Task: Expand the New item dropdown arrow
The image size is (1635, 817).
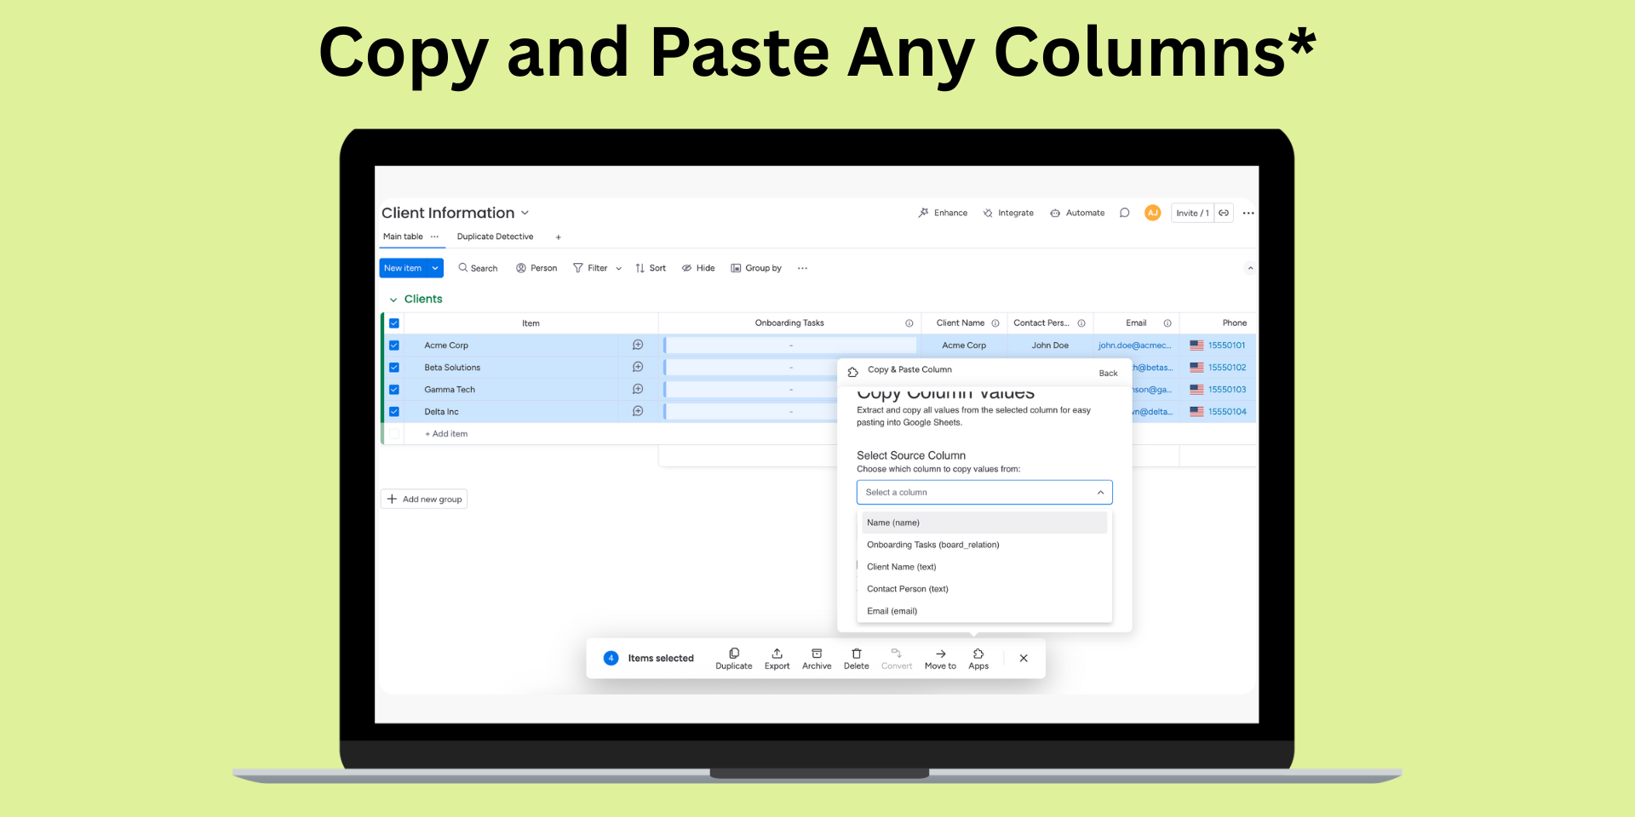Action: (x=435, y=268)
